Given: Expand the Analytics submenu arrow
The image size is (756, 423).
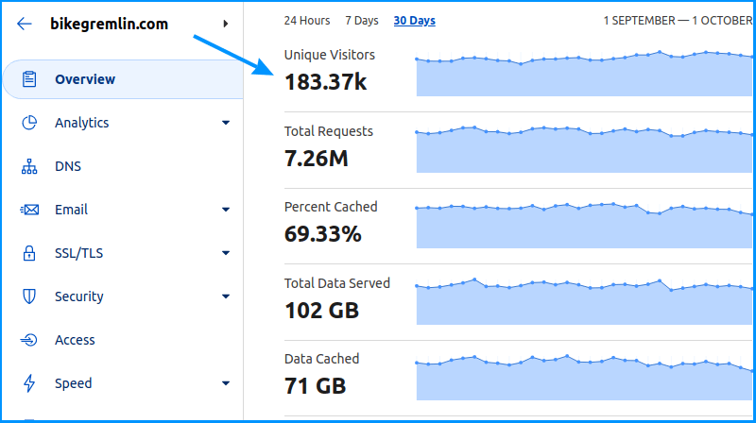Looking at the screenshot, I should tap(226, 123).
